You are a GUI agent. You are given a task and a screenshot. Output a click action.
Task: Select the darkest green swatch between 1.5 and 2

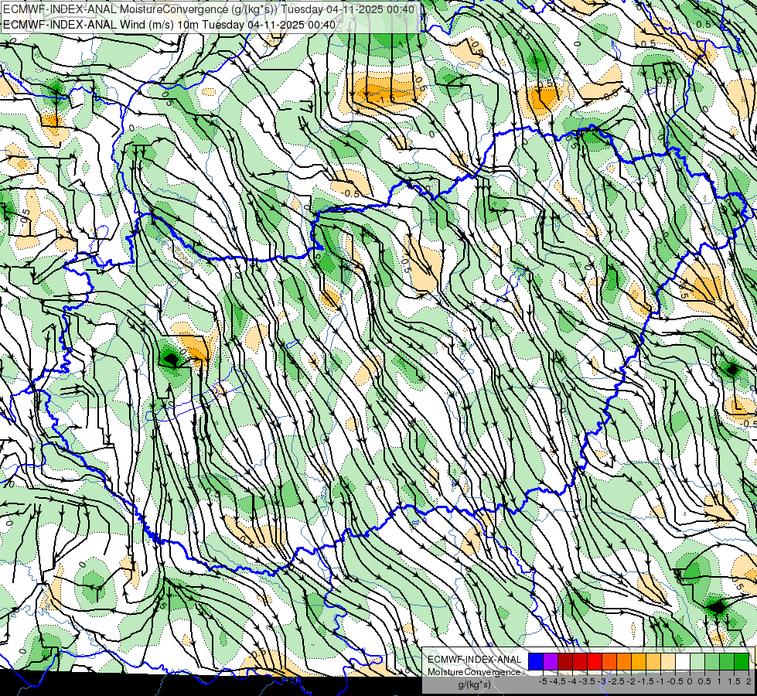(x=742, y=661)
